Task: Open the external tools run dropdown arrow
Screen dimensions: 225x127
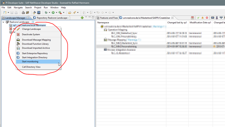Action: (x=64, y=13)
